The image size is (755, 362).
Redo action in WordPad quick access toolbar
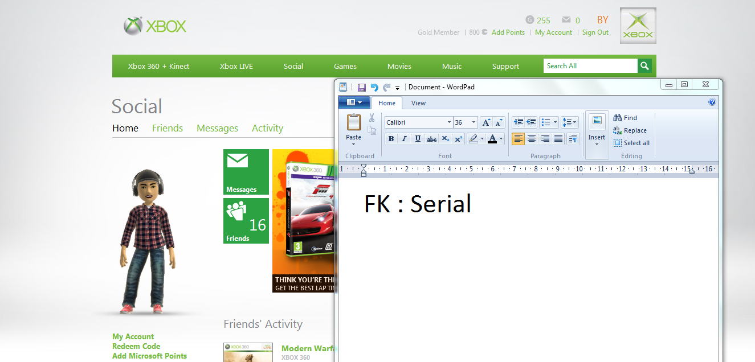click(387, 87)
